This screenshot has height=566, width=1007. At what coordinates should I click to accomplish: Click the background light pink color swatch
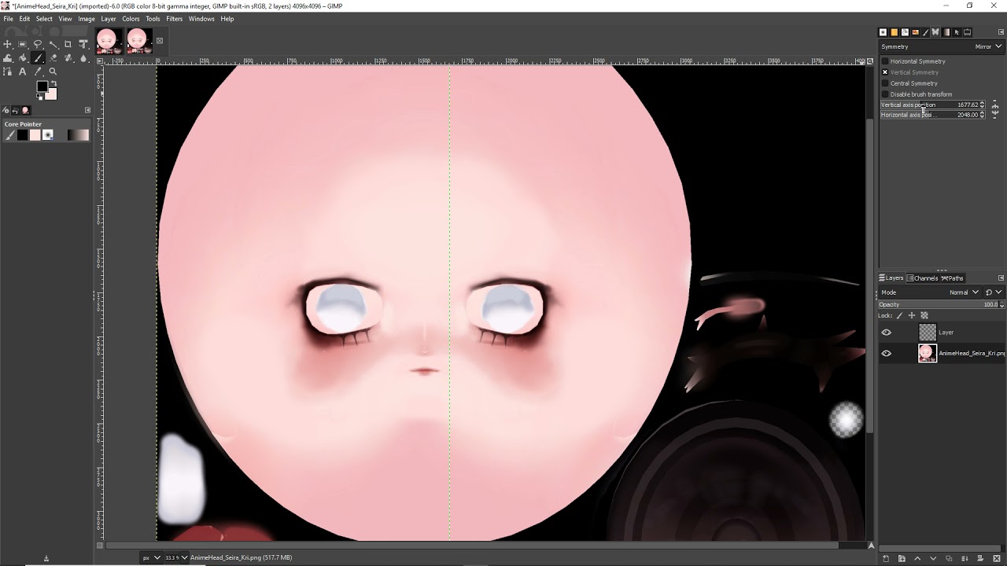(x=50, y=94)
